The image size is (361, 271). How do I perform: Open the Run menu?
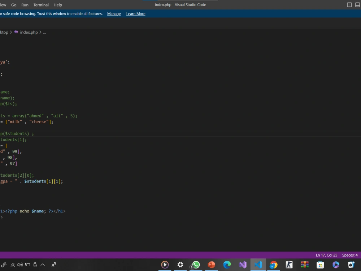coord(25,5)
